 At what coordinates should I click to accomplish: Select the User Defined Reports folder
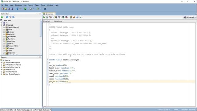coord(12,74)
